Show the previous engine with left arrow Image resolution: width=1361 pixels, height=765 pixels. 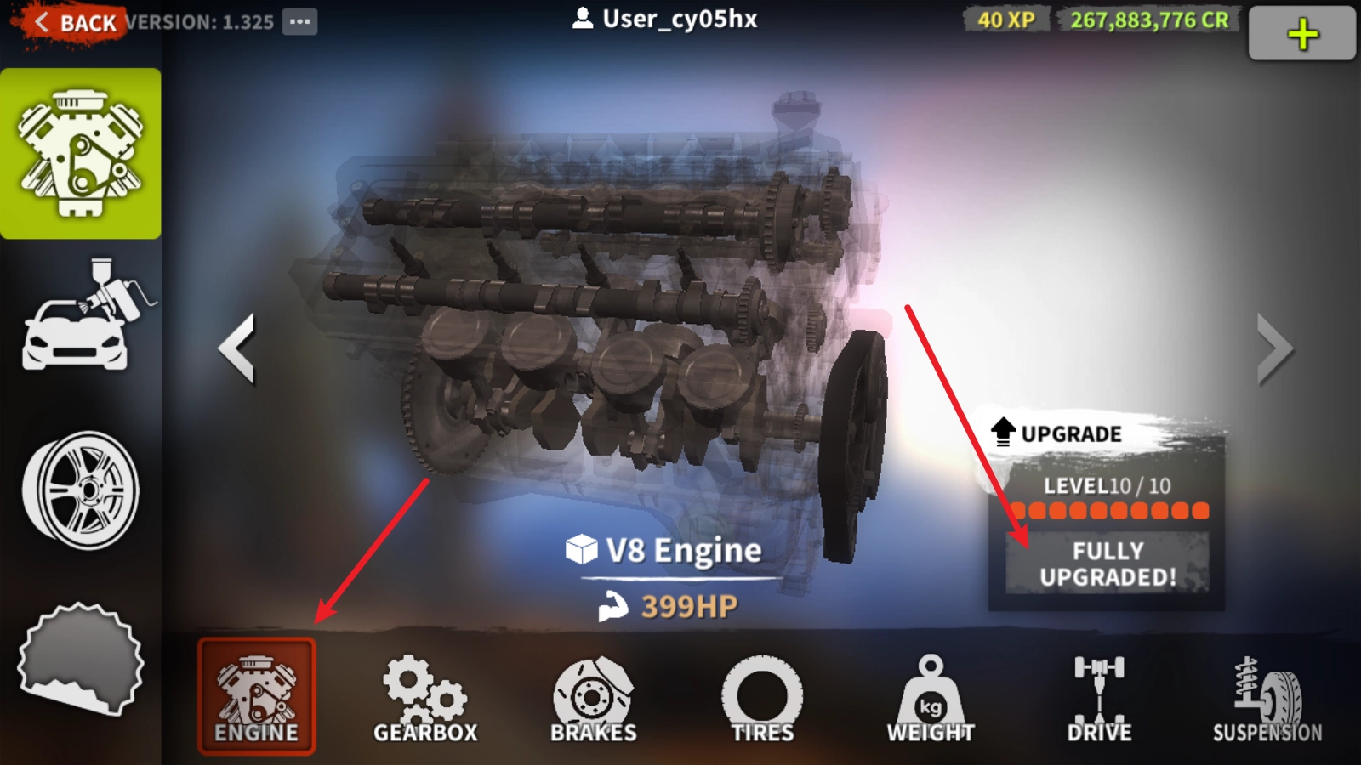pyautogui.click(x=236, y=348)
